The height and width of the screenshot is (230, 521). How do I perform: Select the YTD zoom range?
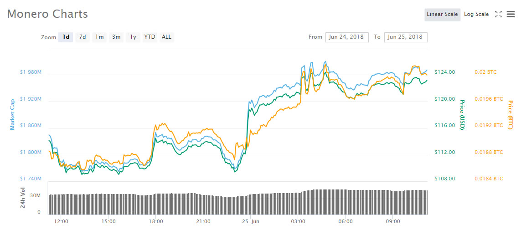coord(150,37)
